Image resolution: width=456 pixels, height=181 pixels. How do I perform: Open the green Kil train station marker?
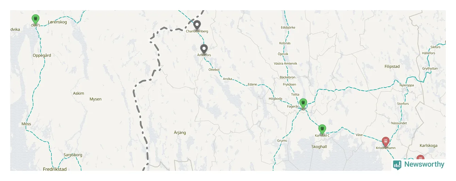click(303, 103)
